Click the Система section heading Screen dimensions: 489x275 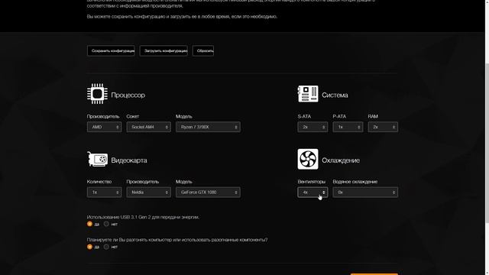pyautogui.click(x=335, y=95)
